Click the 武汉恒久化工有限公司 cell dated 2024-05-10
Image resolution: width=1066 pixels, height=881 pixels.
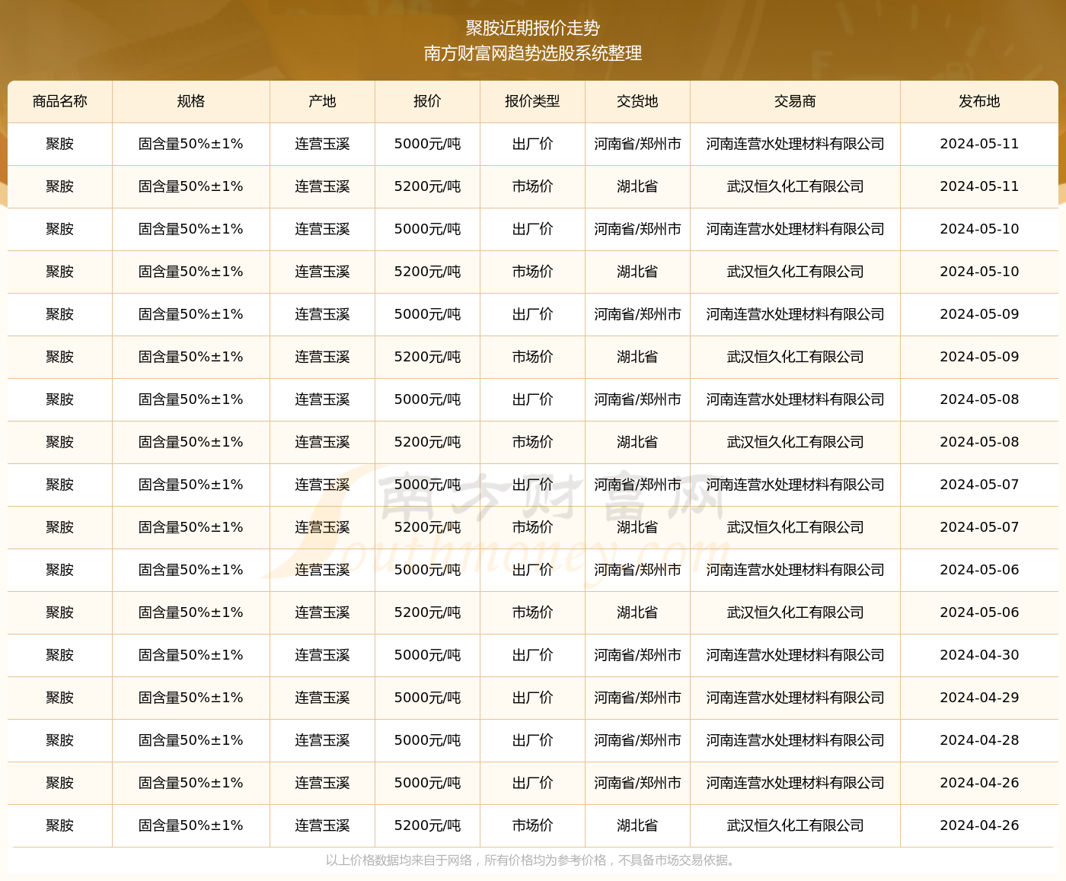795,272
